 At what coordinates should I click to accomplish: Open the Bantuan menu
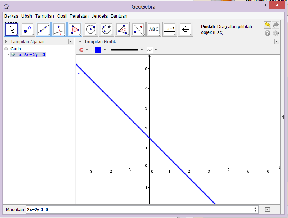(x=119, y=16)
